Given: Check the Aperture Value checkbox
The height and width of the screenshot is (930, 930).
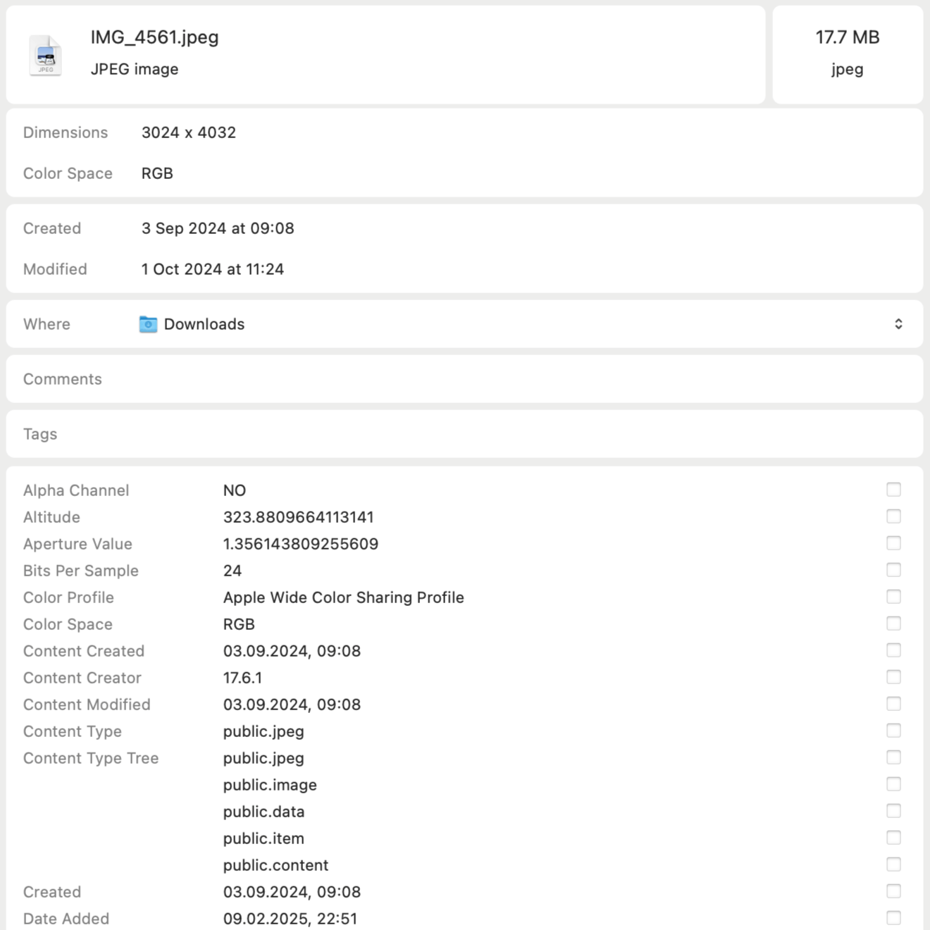Looking at the screenshot, I should [893, 543].
